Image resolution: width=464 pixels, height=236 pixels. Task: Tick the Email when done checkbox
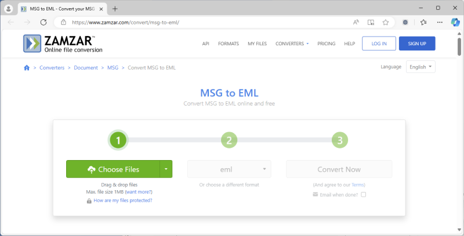(x=364, y=195)
